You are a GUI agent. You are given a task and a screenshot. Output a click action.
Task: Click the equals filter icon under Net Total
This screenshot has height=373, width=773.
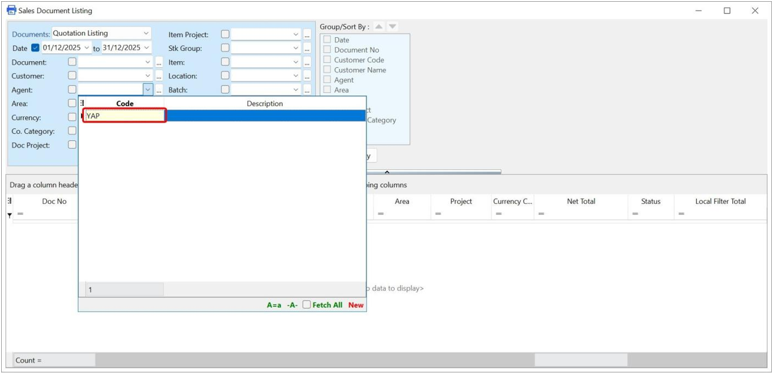[x=540, y=213]
